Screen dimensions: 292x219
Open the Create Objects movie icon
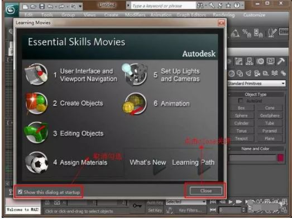[x=36, y=103]
